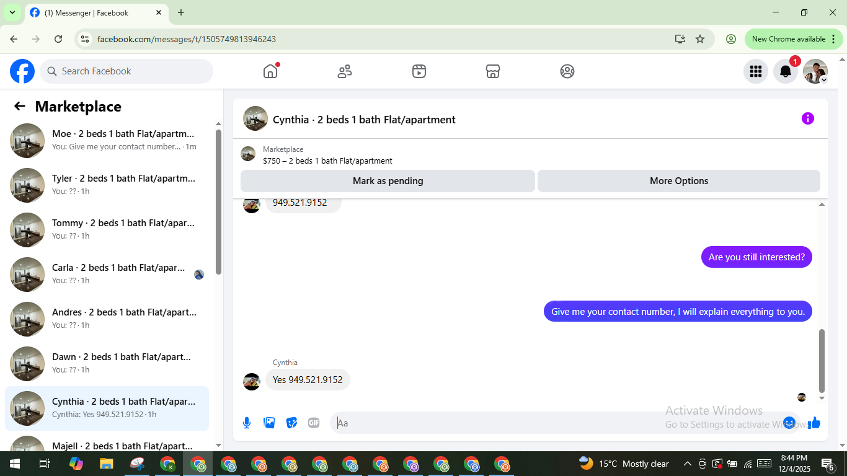Click Cynthia's avatar beside last message
This screenshot has height=476, width=847.
click(x=252, y=382)
